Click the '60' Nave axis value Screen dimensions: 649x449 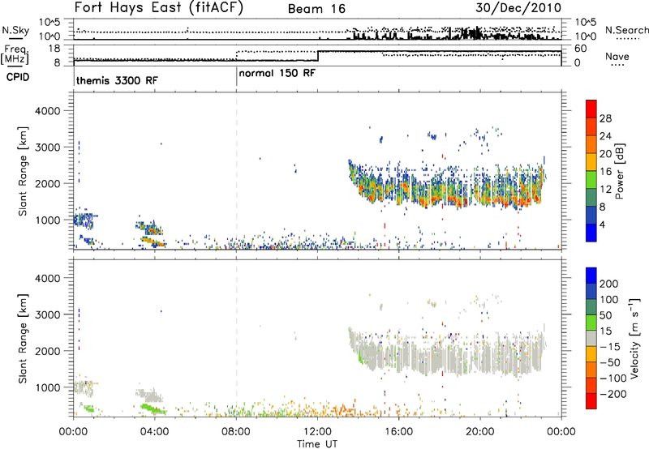[581, 49]
